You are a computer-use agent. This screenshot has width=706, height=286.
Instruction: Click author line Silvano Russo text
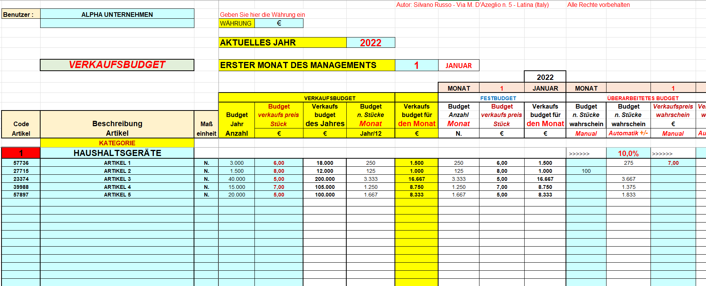472,5
